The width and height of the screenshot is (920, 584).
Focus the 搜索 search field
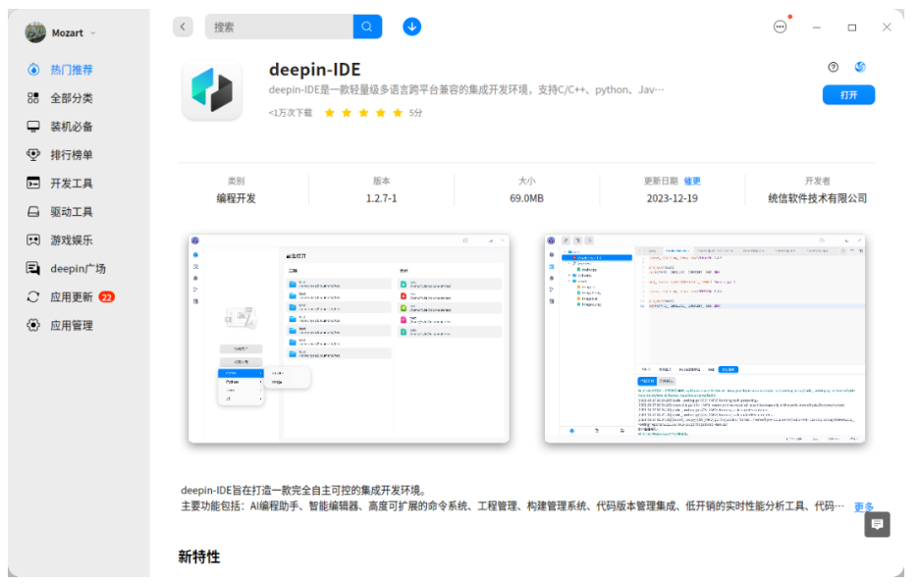279,27
